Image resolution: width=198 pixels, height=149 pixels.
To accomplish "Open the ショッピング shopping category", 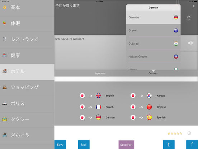I will 27,88.
